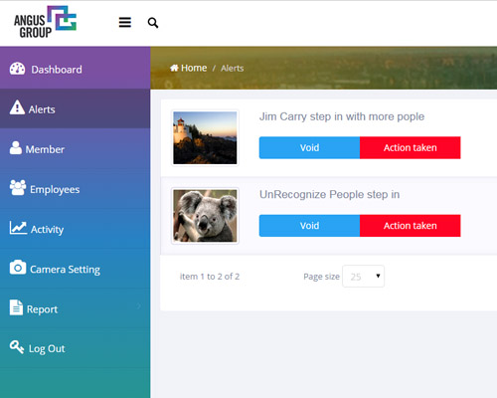The height and width of the screenshot is (398, 497).
Task: Void the UnRecognize People alert
Action: point(309,226)
